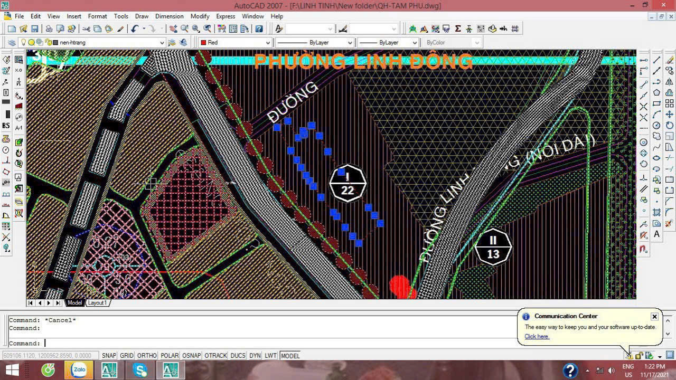
Task: Toggle GRID display in status bar
Action: click(x=127, y=356)
